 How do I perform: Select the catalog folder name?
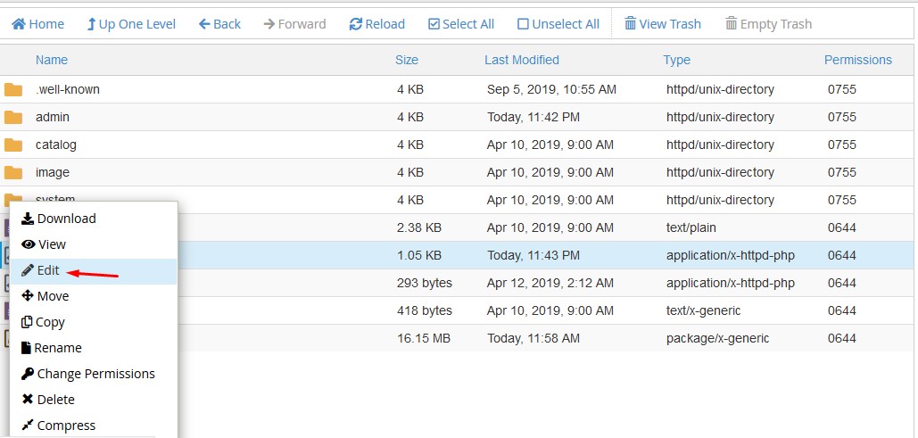point(56,145)
